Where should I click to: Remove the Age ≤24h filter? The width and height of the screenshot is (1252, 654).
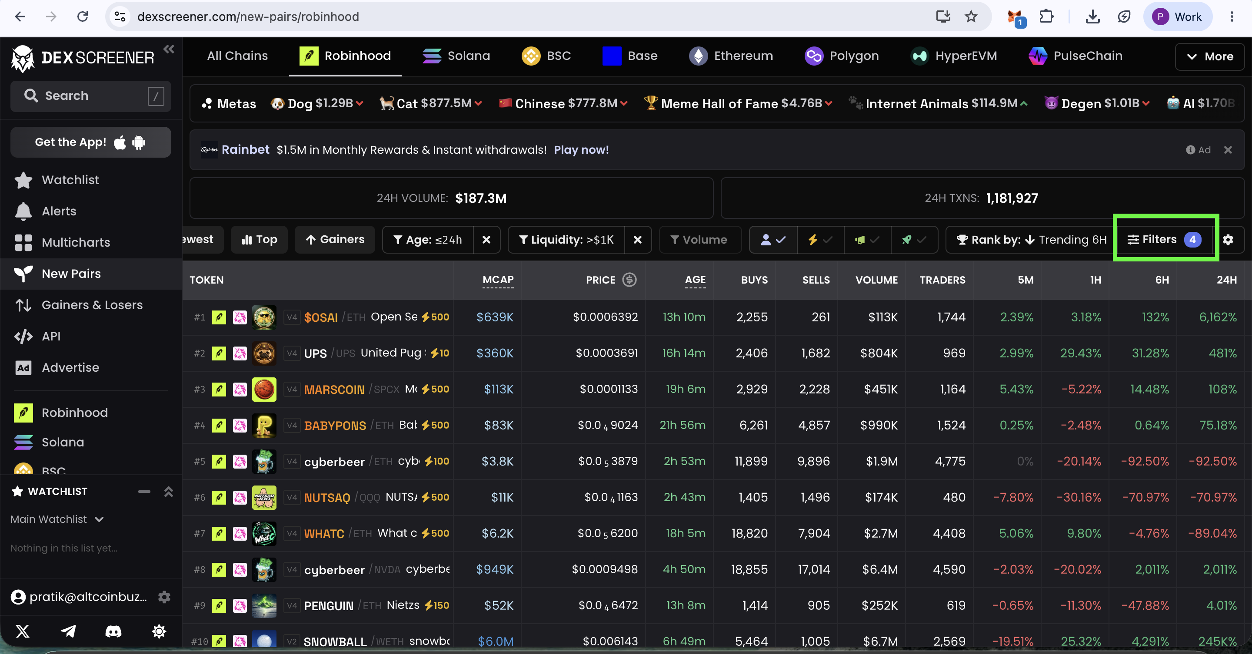pyautogui.click(x=486, y=239)
